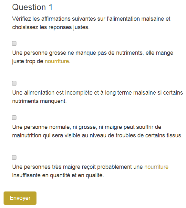The image size is (186, 208).
Task: Click the 'Question 1' heading
Action: click(32, 7)
